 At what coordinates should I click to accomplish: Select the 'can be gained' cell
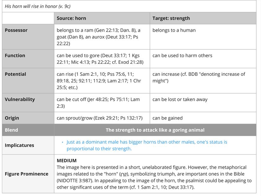pyautogui.click(x=167, y=118)
